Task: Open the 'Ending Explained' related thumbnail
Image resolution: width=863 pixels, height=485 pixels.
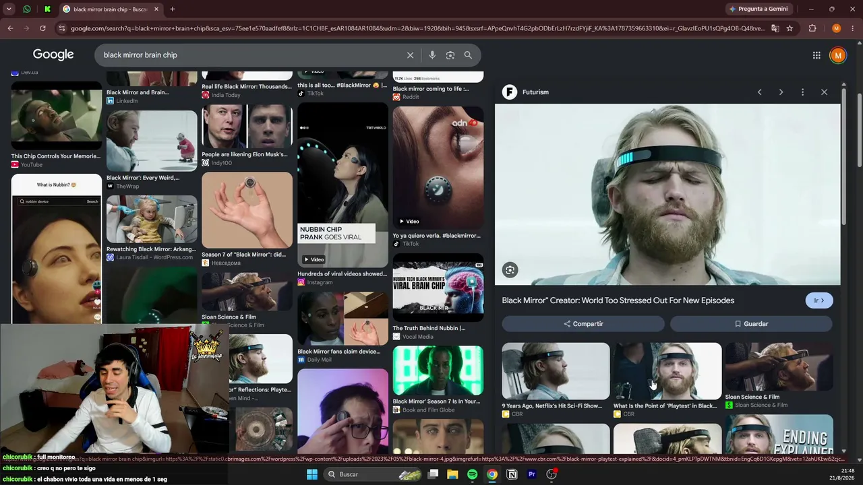Action: [x=779, y=434]
